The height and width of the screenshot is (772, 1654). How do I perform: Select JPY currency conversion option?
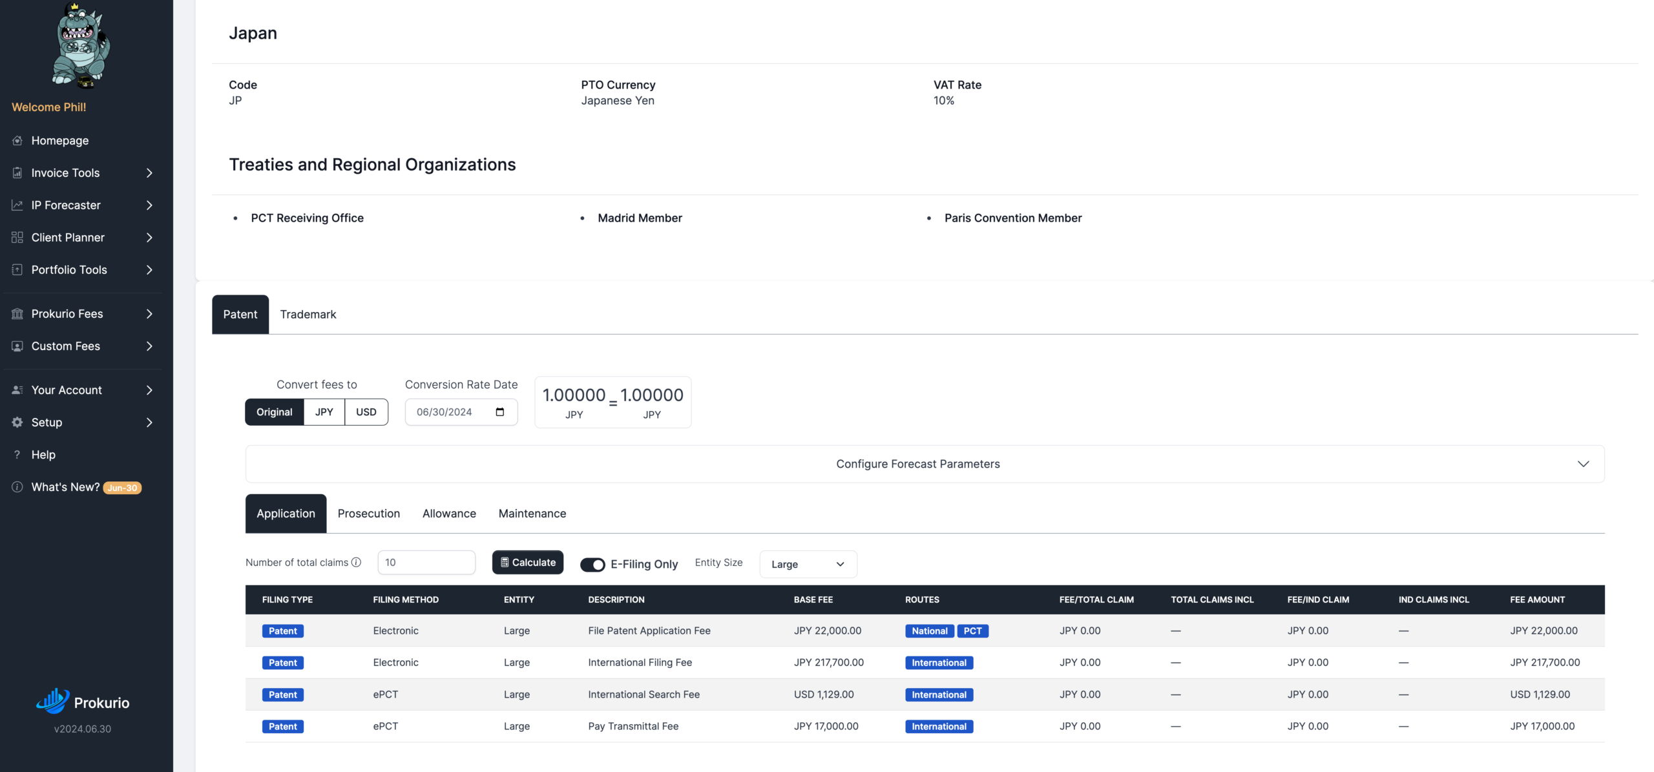click(324, 412)
